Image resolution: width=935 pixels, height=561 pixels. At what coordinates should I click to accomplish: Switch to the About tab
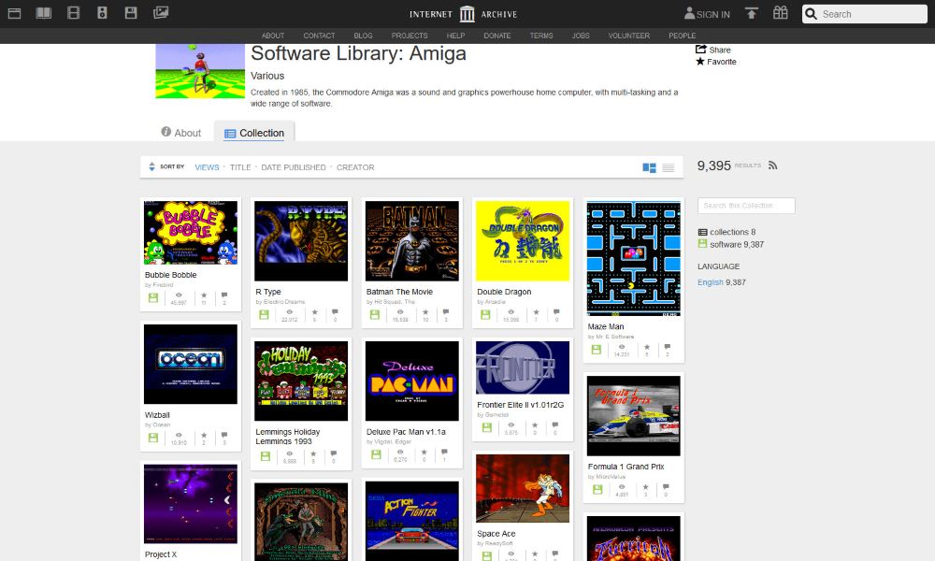[181, 133]
